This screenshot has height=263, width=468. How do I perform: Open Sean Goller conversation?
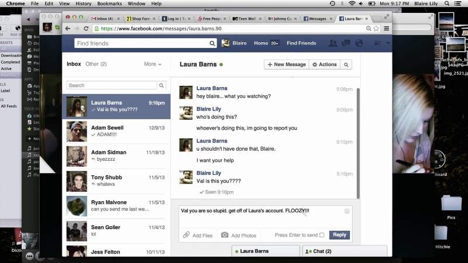coord(116,231)
